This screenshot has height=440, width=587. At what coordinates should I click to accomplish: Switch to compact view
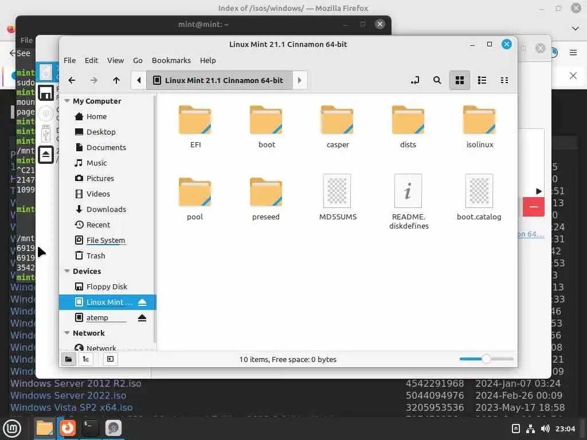[x=504, y=80]
